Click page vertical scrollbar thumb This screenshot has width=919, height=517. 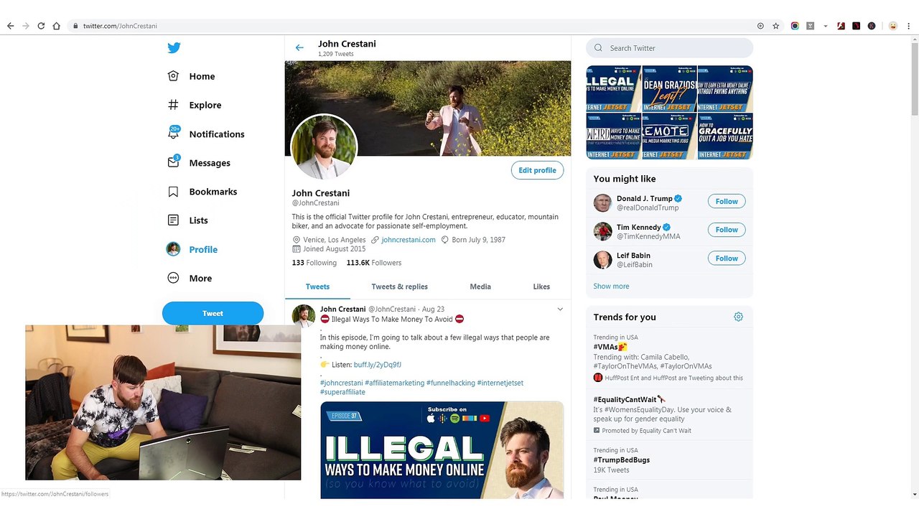[x=914, y=79]
